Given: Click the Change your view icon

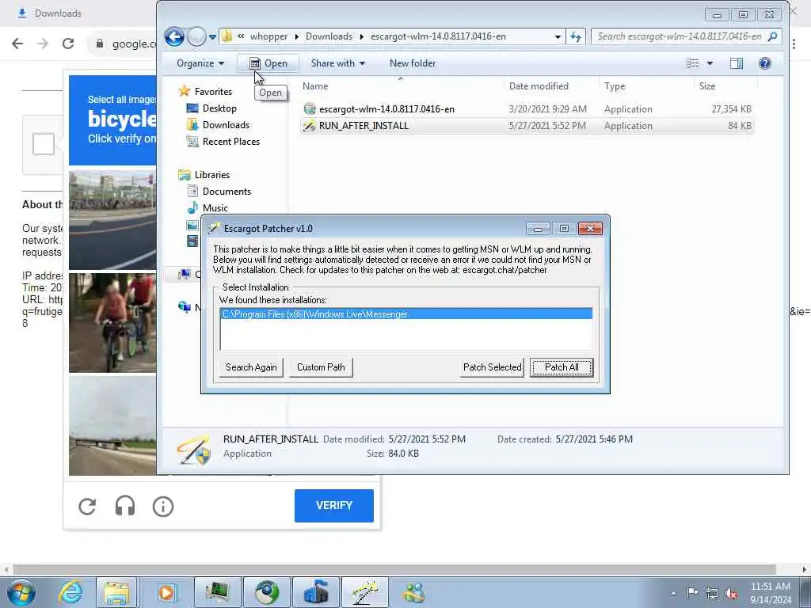Looking at the screenshot, I should click(x=692, y=63).
